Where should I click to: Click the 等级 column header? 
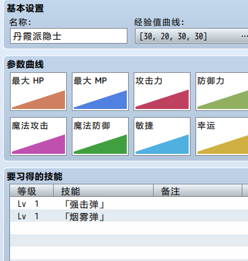(32, 191)
